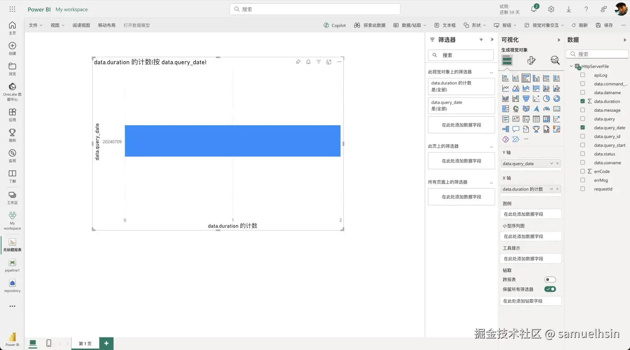
Task: Select the Page 1 tab
Action: 85,343
